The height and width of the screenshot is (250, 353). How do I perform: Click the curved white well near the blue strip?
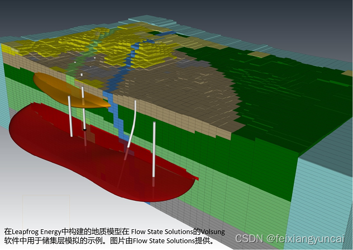tap(132, 124)
